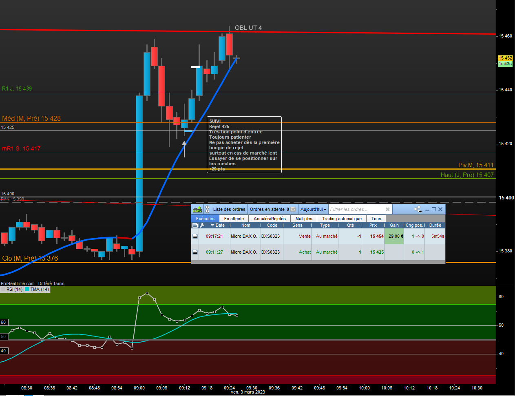This screenshot has height=396, width=515.
Task: Open the Annulés/Rejetés tab
Action: point(270,219)
